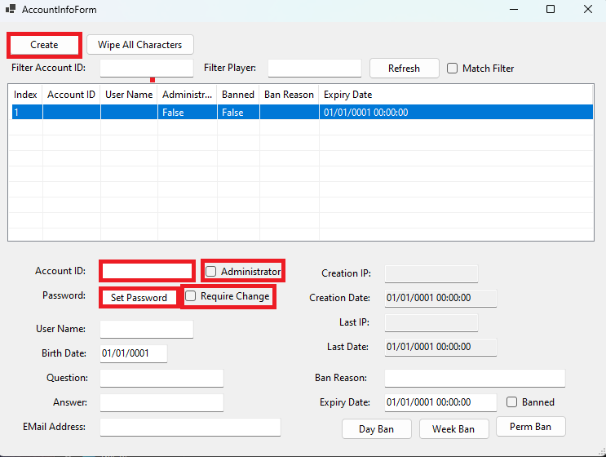Close the AccountInfoForm window
This screenshot has width=606, height=457.
(x=588, y=9)
